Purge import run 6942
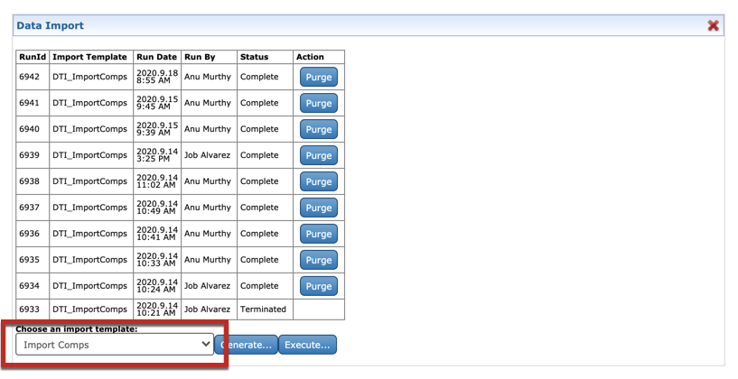 point(318,78)
